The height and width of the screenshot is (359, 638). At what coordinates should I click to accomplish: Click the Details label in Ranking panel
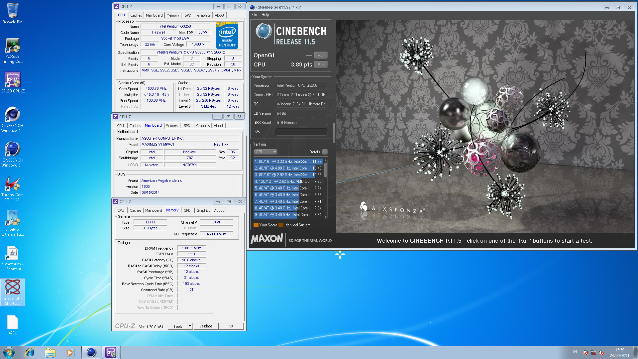(315, 152)
